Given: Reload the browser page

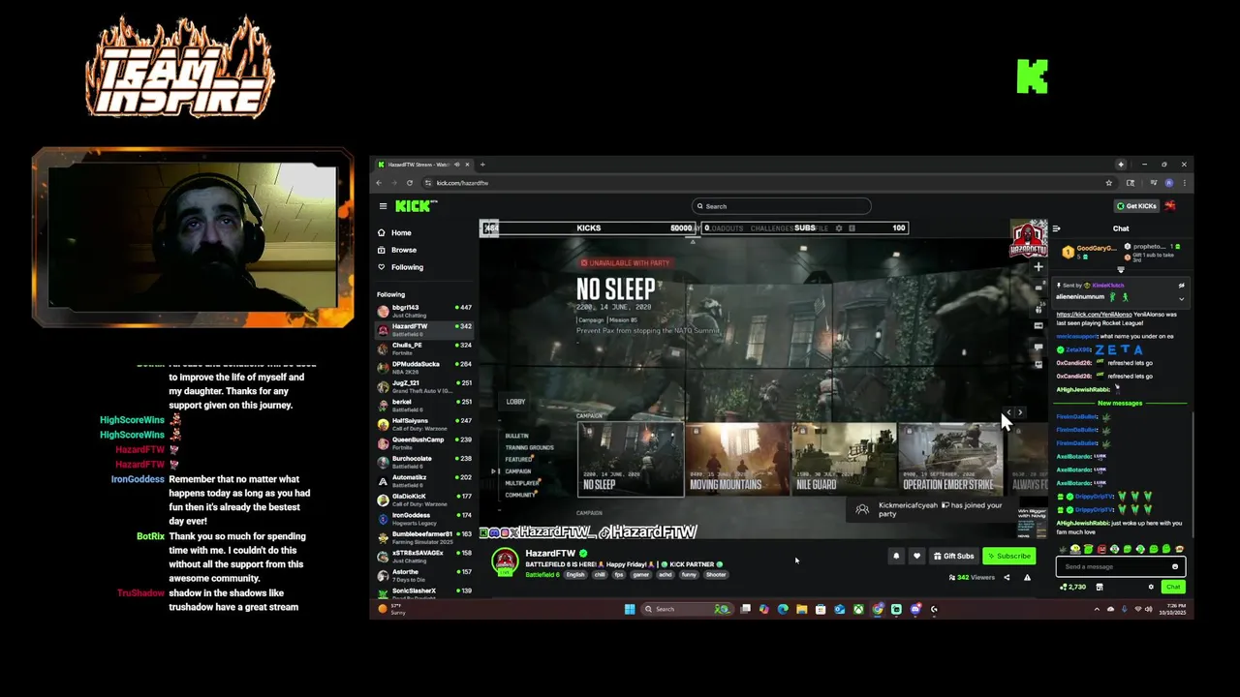Looking at the screenshot, I should [x=410, y=183].
